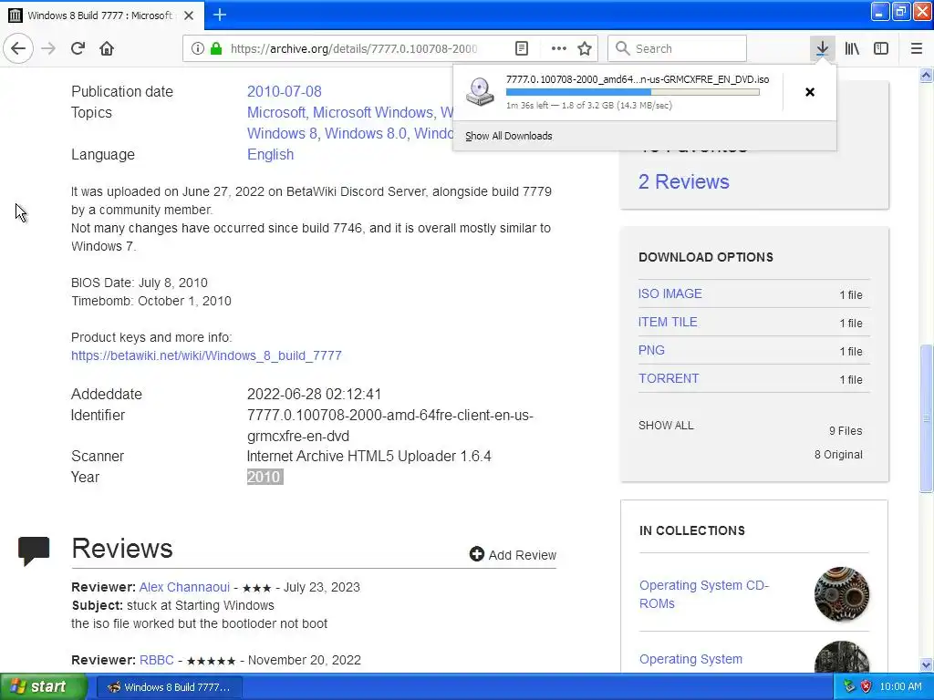The height and width of the screenshot is (700, 934).
Task: Open the 2010-07-08 publication date link
Action: 285,91
